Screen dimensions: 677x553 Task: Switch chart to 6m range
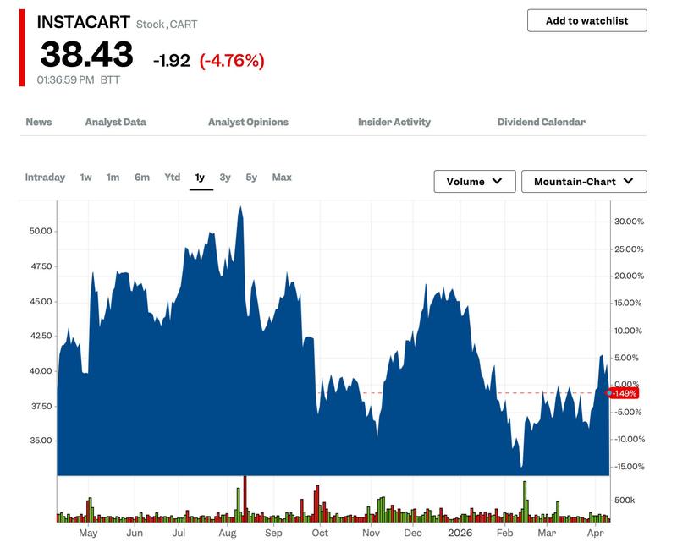tap(142, 178)
